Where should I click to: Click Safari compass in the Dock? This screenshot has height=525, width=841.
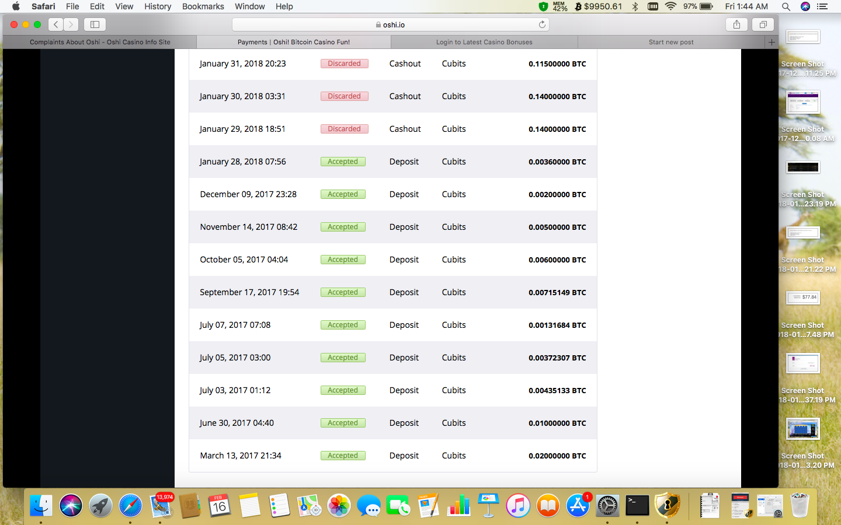click(x=130, y=505)
